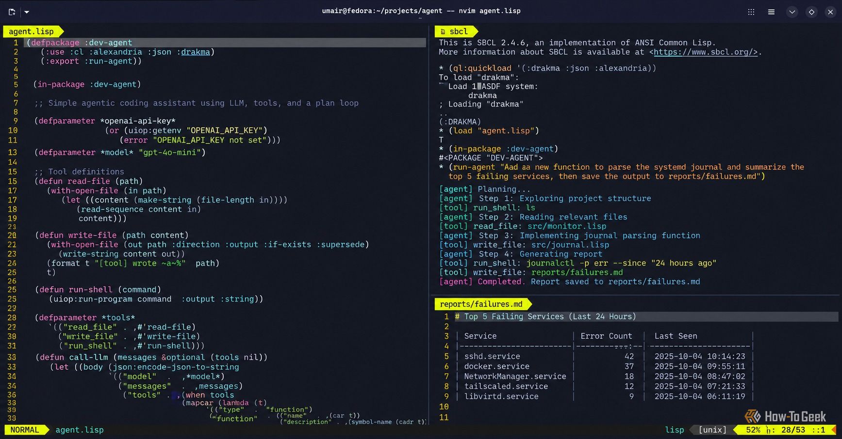Click the defun read-file definition
Screen dimensions: 842x439
88,181
